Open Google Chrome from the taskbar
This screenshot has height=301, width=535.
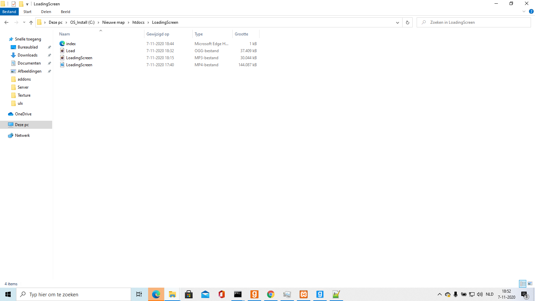tap(271, 294)
